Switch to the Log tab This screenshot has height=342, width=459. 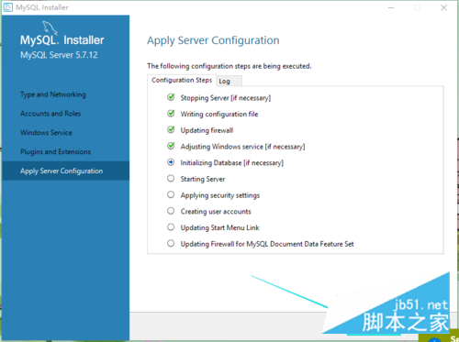pyautogui.click(x=229, y=81)
